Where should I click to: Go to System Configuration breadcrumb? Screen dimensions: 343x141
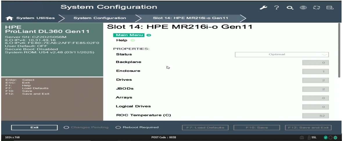tap(100, 18)
